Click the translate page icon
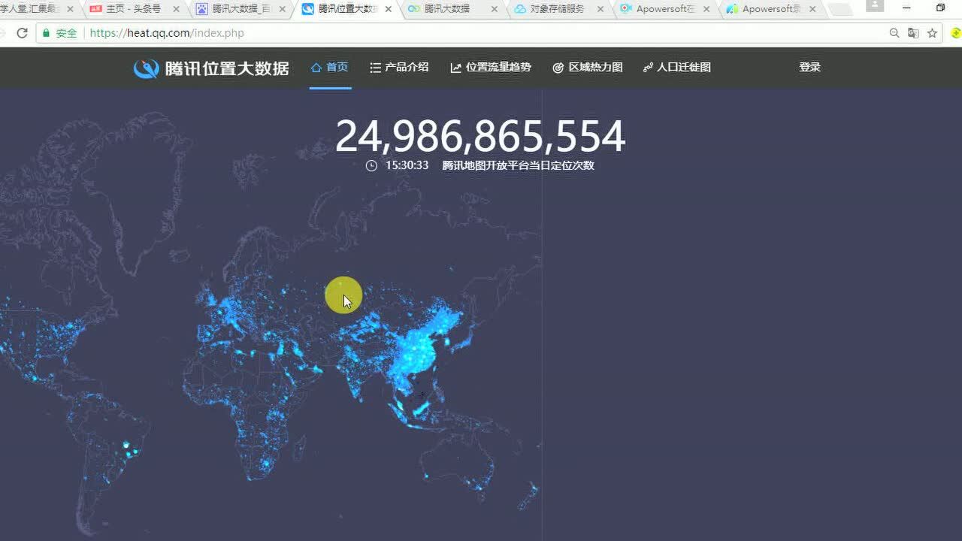The width and height of the screenshot is (962, 541). pos(912,33)
